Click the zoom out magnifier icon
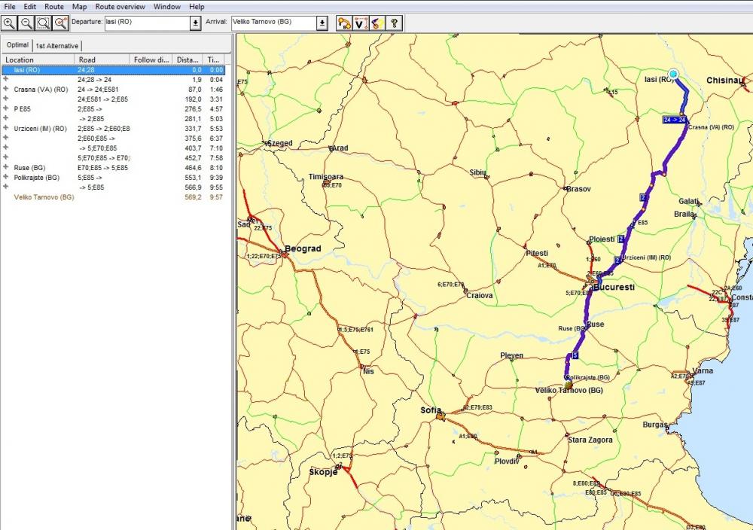The height and width of the screenshot is (530, 753). (26, 23)
